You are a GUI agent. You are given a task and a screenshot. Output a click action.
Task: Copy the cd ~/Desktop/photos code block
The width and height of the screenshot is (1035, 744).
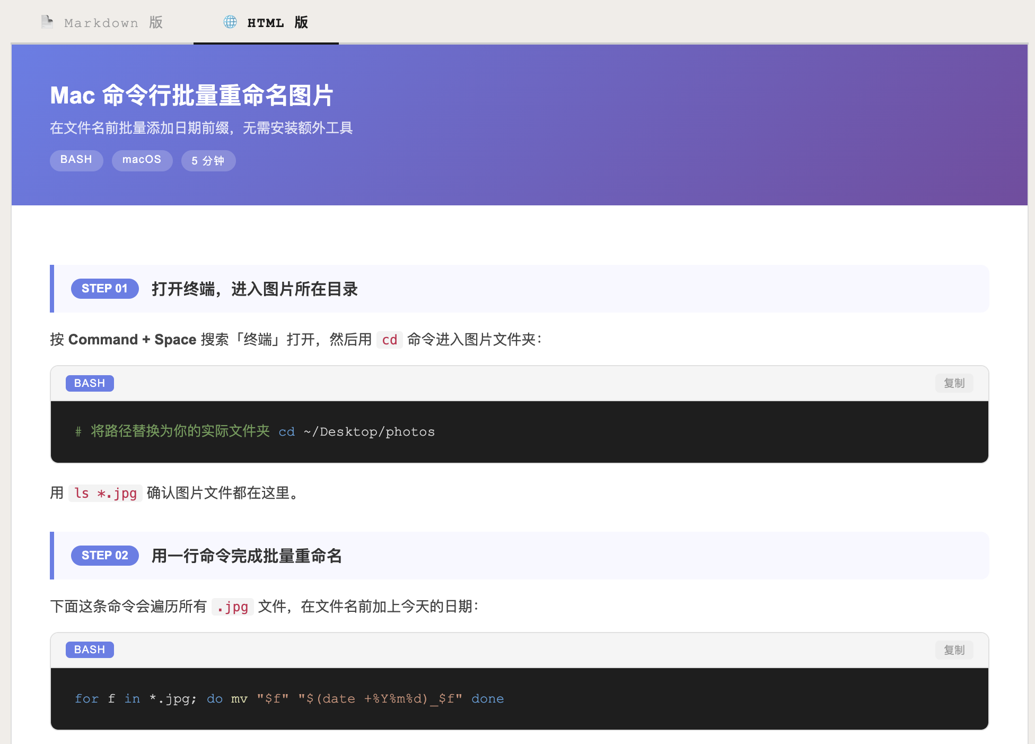pyautogui.click(x=954, y=383)
